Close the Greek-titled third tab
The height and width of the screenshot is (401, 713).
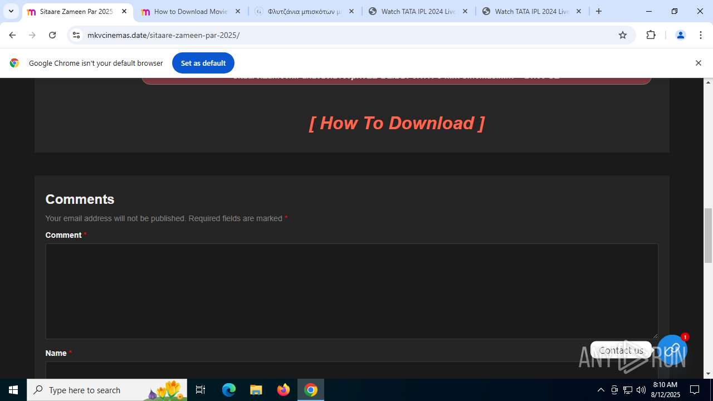[351, 11]
